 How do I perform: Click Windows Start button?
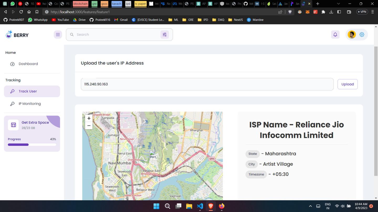point(156,206)
